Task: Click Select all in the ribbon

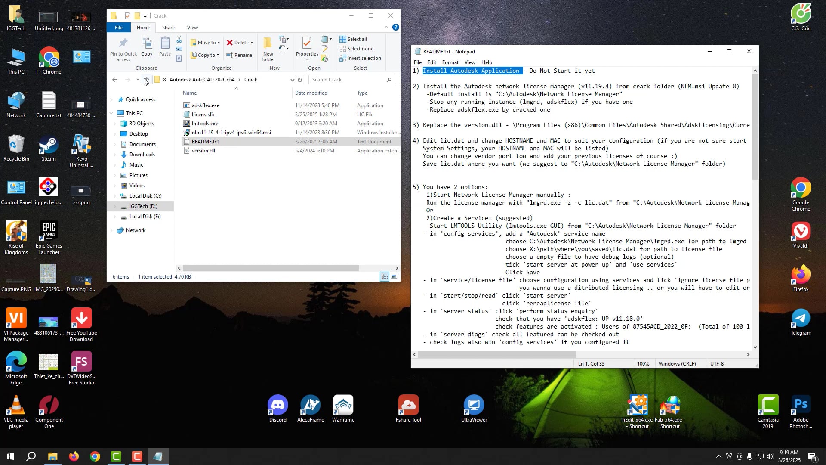Action: point(353,39)
